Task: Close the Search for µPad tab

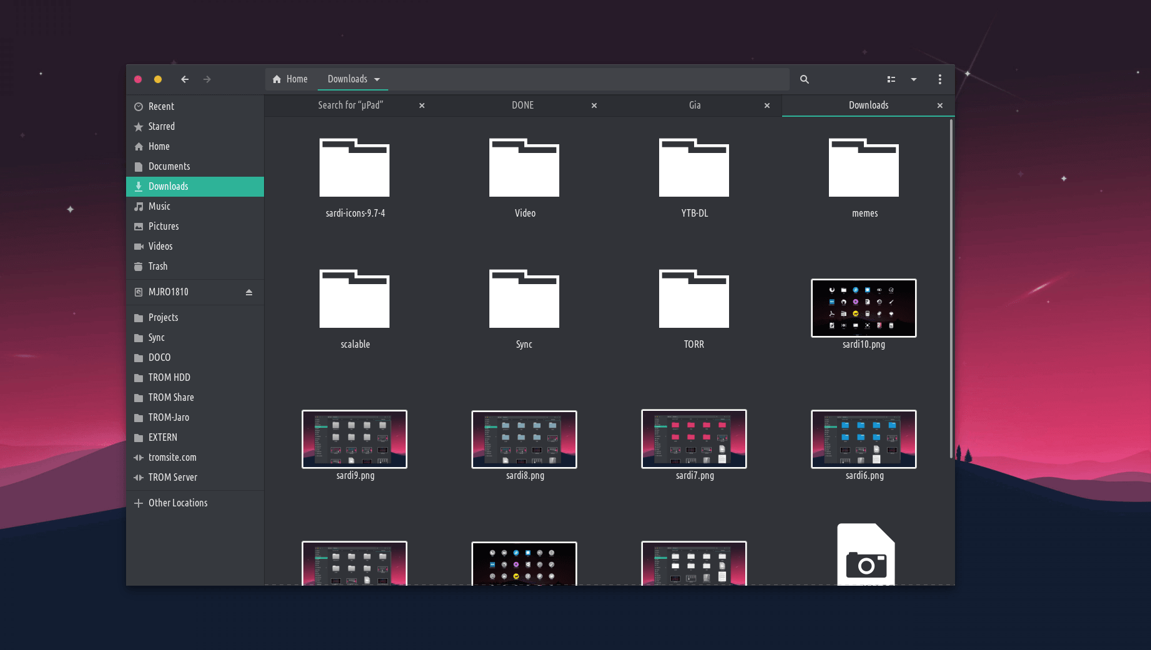Action: (x=422, y=106)
